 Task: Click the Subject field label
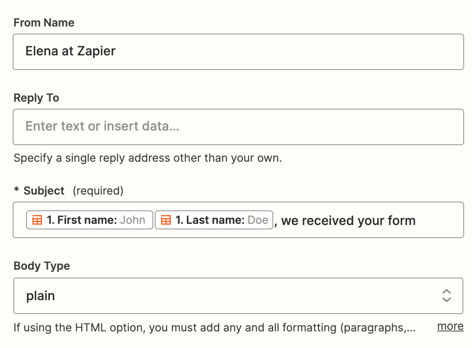click(44, 191)
